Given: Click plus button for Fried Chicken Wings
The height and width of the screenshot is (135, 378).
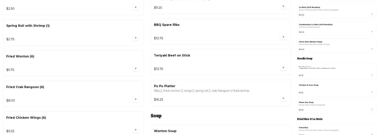Looking at the screenshot, I should pyautogui.click(x=136, y=130).
